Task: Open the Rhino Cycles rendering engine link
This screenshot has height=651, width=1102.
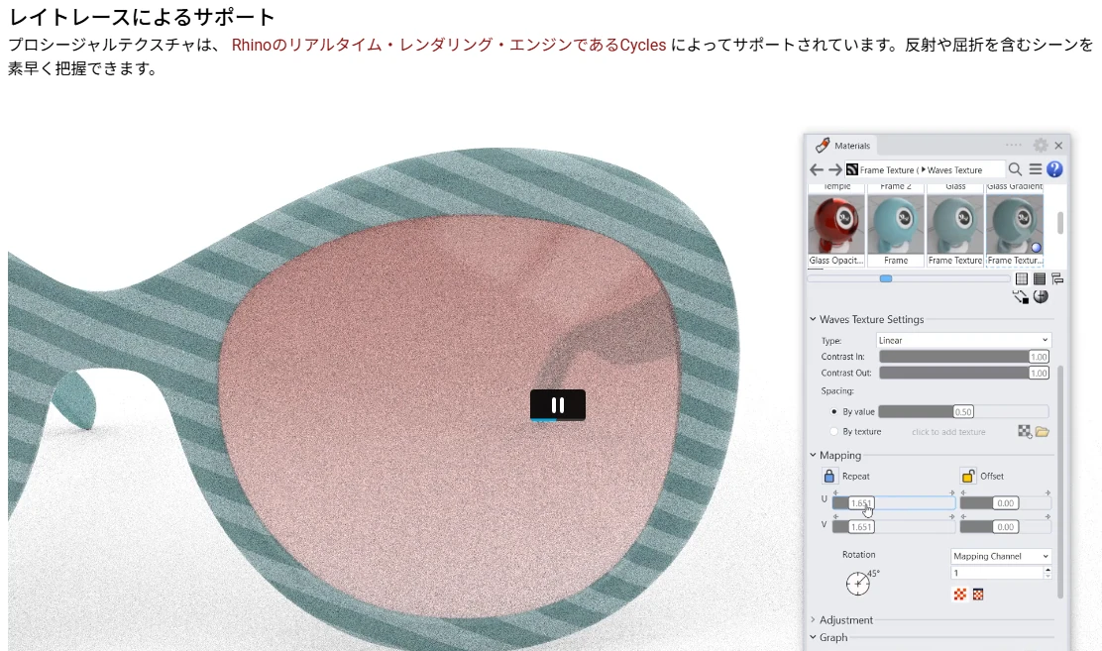Action: point(448,45)
